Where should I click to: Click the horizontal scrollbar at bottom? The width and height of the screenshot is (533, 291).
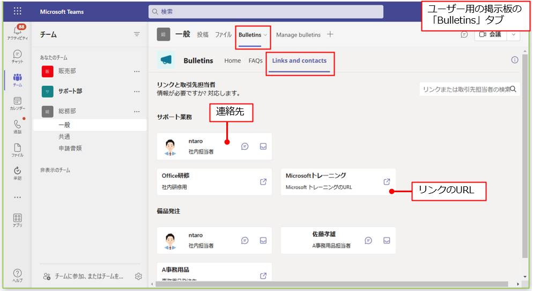pyautogui.click(x=331, y=284)
